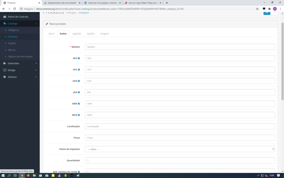The width and height of the screenshot is (284, 178).
Task: Click the help icon next to UPC
Action: tap(79, 70)
